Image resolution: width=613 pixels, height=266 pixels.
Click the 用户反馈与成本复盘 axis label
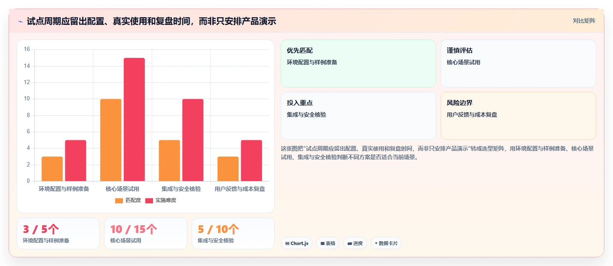[x=240, y=189]
